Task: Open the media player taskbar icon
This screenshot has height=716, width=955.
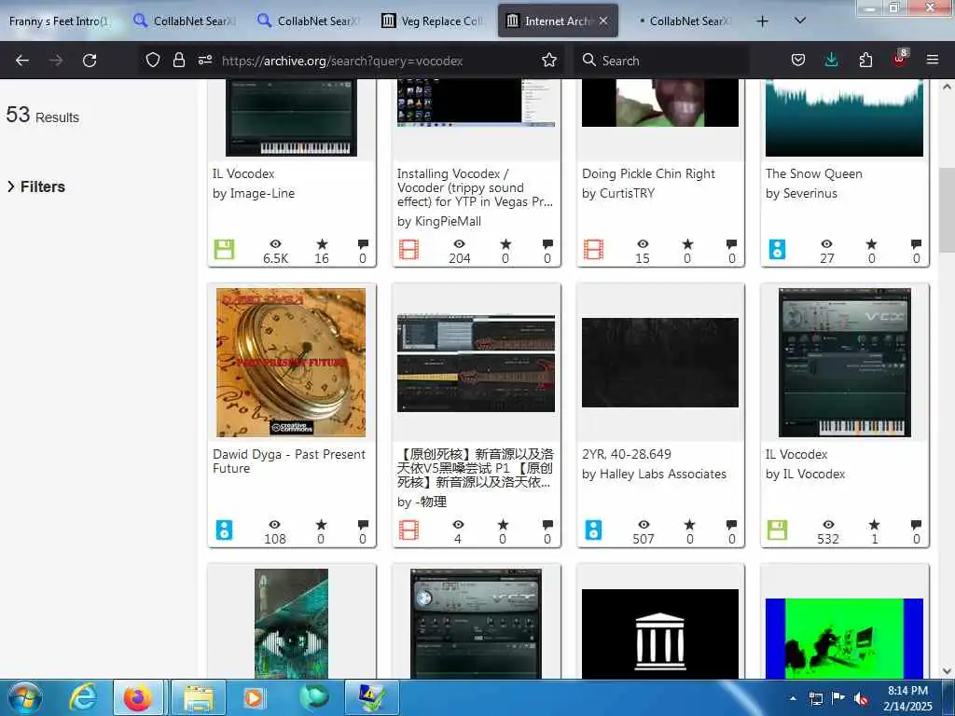Action: click(x=254, y=697)
